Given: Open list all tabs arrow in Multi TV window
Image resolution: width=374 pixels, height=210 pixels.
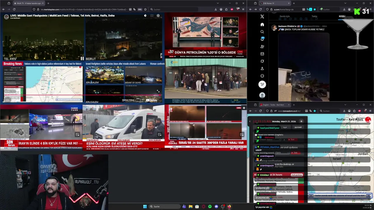Looking at the screenshot, I should (x=217, y=3).
